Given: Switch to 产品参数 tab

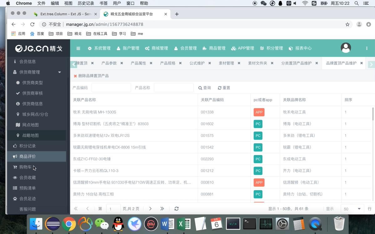Looking at the screenshot, I should [x=109, y=63].
